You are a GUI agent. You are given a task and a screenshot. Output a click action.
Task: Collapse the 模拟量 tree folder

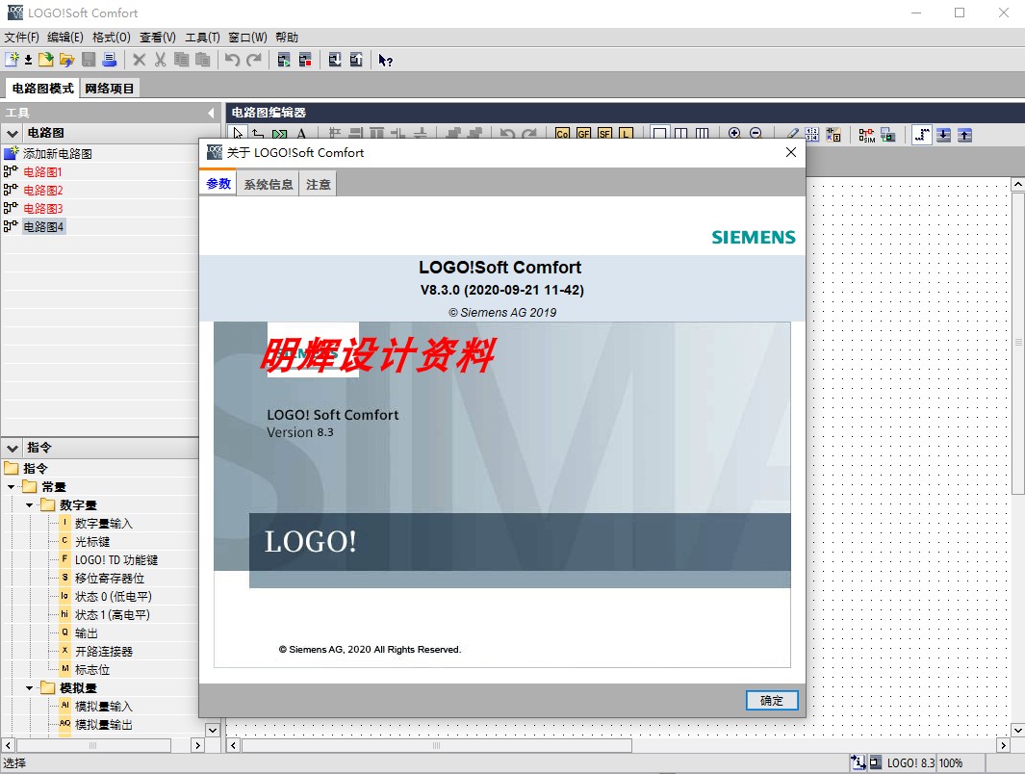30,688
